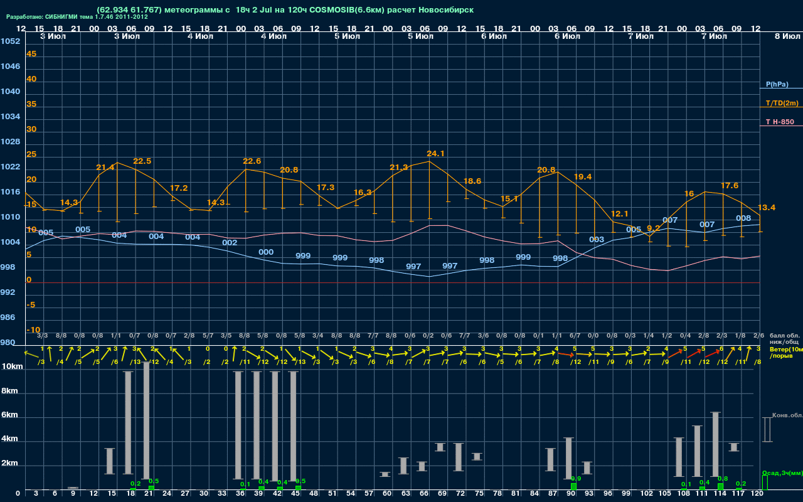Click the cloud amount value 0/0
The height and width of the screenshot is (502, 803).
coord(593,336)
